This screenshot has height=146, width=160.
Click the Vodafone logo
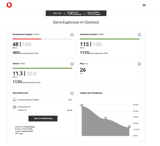[9, 5]
